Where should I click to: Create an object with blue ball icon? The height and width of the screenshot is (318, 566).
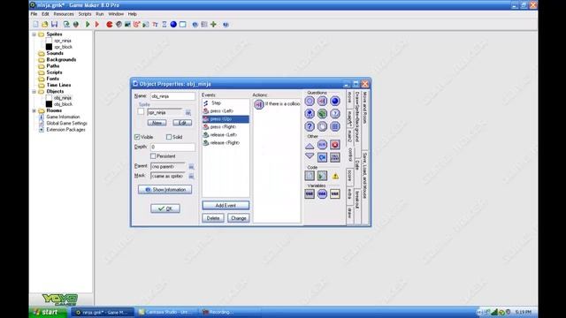173,25
